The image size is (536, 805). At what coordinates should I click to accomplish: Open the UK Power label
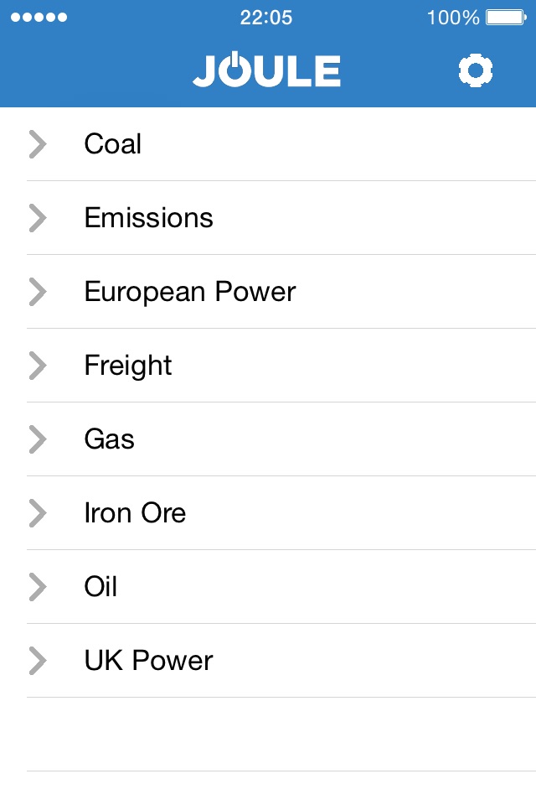tap(148, 661)
